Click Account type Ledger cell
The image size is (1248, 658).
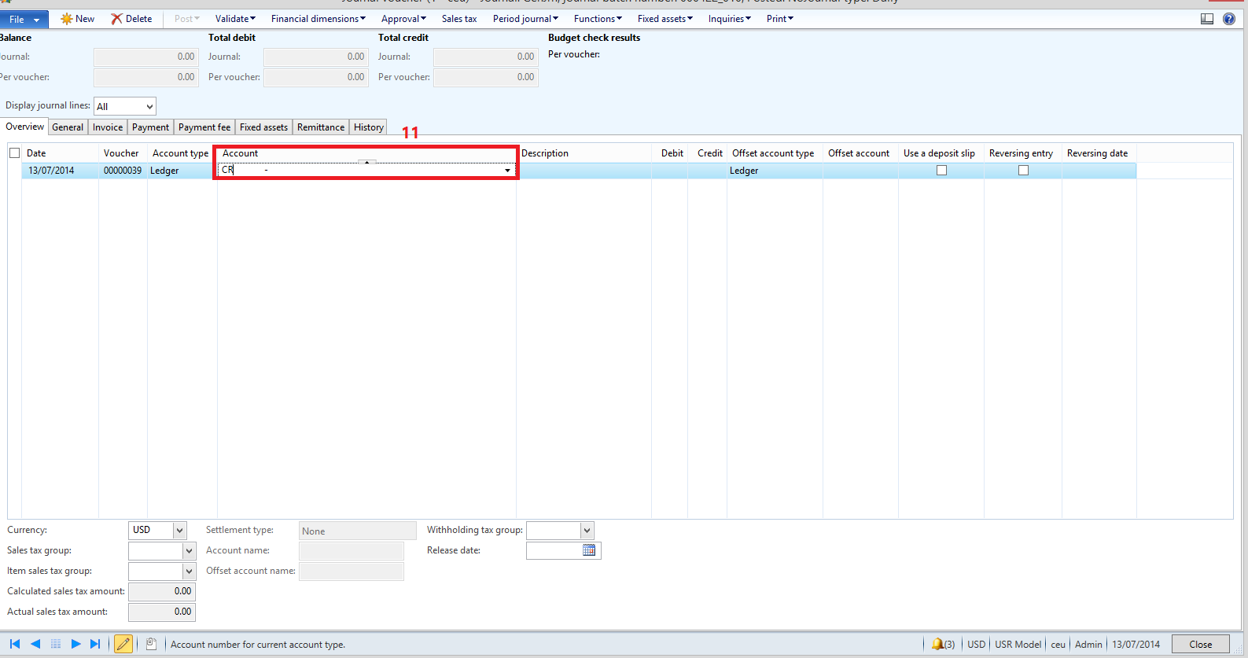pos(182,171)
